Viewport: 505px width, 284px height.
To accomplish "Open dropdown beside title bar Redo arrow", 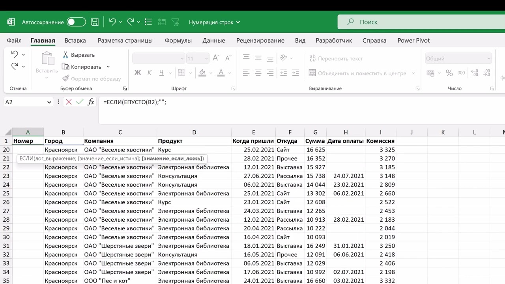I will pos(138,22).
